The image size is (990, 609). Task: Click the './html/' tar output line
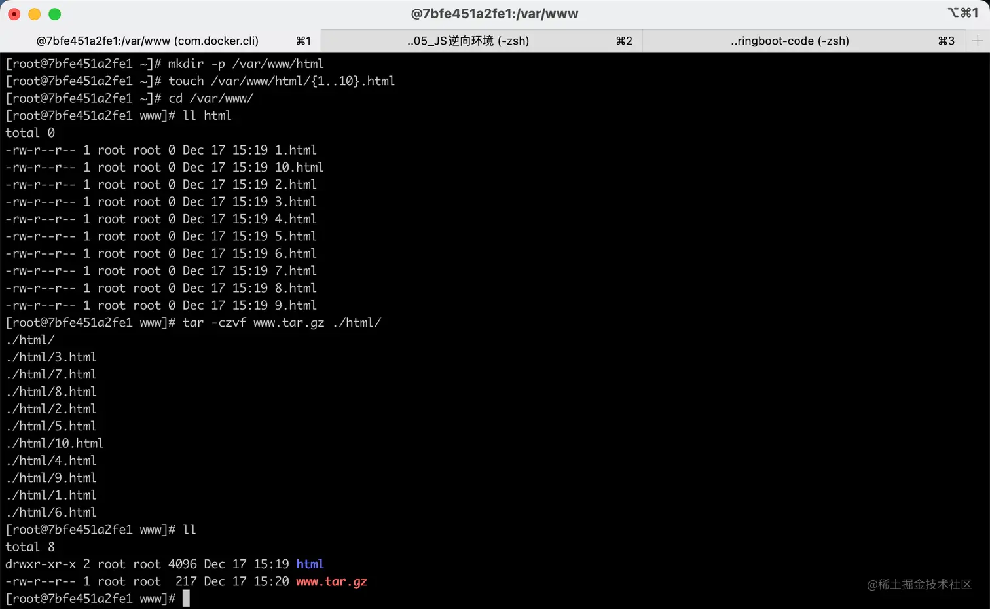[30, 340]
